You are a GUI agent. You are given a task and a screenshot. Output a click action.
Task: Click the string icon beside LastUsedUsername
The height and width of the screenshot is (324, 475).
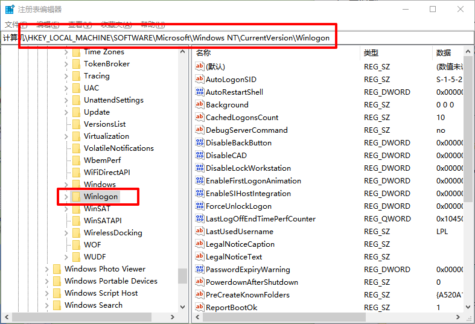click(200, 231)
